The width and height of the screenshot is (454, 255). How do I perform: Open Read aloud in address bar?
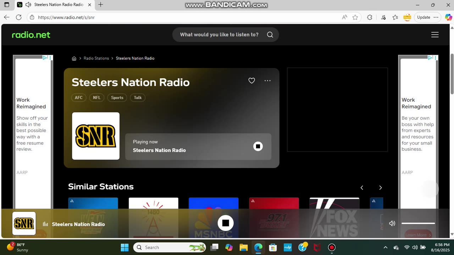[344, 17]
